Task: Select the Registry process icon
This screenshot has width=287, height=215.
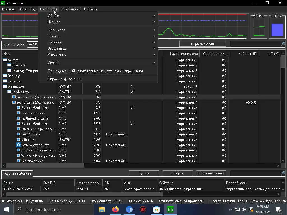Action: 5,76
